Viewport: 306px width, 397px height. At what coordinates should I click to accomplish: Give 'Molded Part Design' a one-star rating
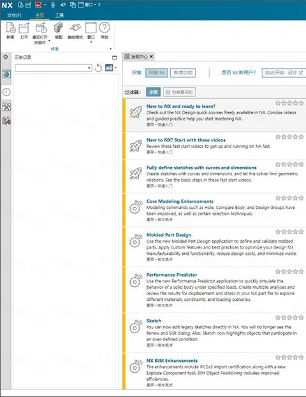click(x=278, y=232)
